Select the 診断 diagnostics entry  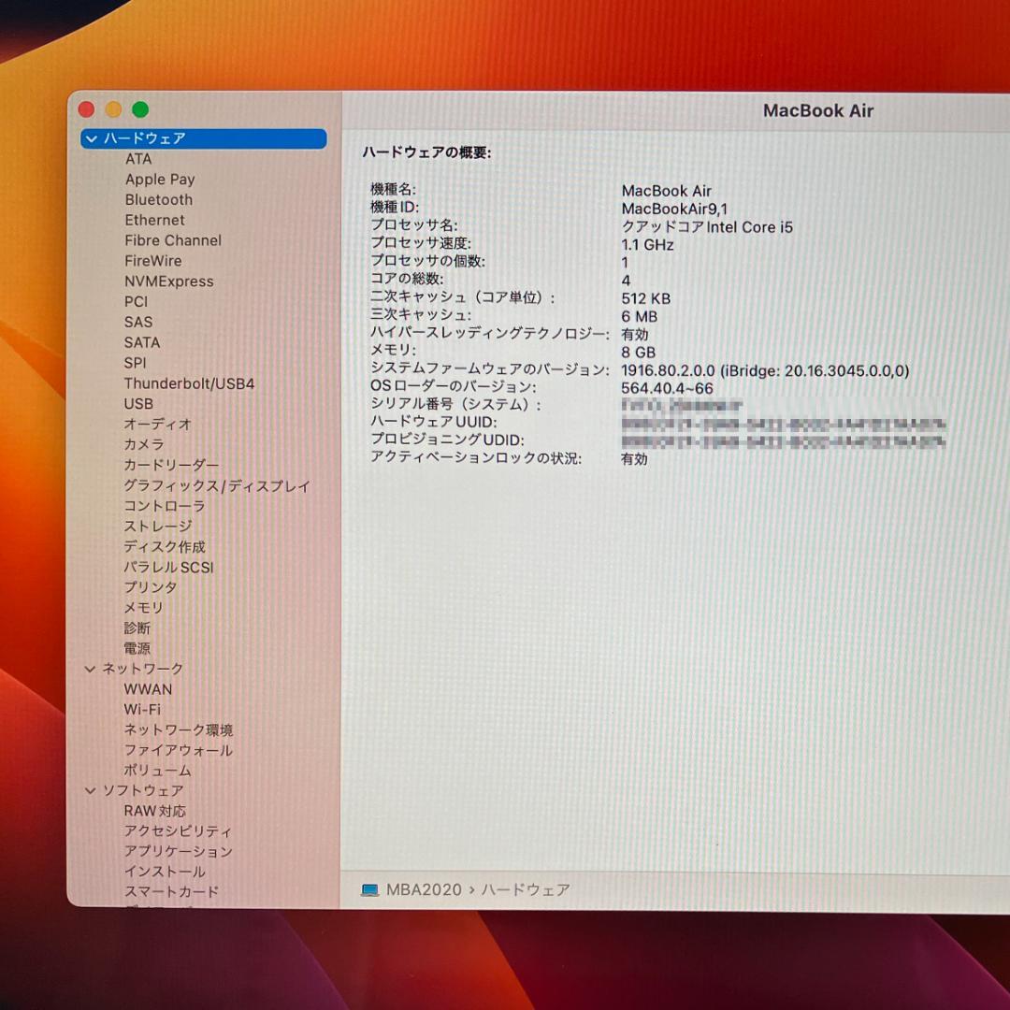[x=136, y=628]
